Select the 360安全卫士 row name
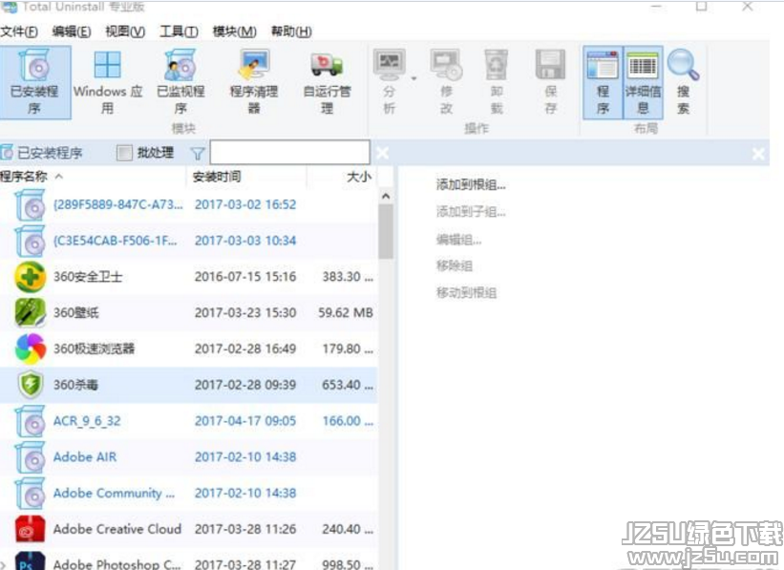The height and width of the screenshot is (570, 784). pyautogui.click(x=88, y=277)
